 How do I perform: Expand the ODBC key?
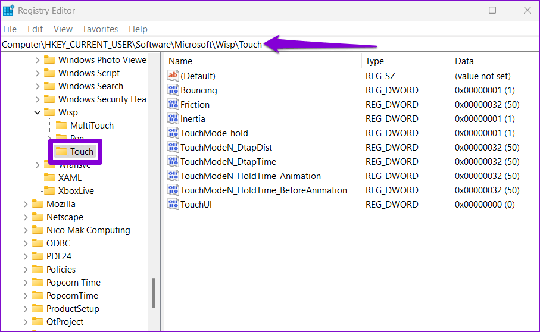[x=26, y=243]
